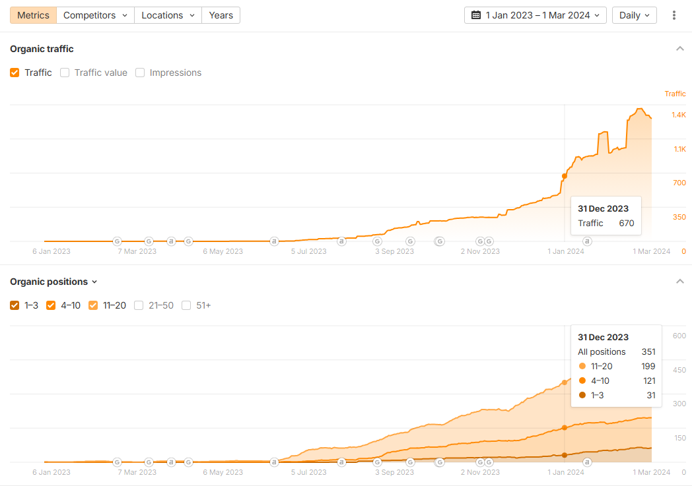
Task: Click 'All positions 351' in tooltip
Action: click(617, 351)
